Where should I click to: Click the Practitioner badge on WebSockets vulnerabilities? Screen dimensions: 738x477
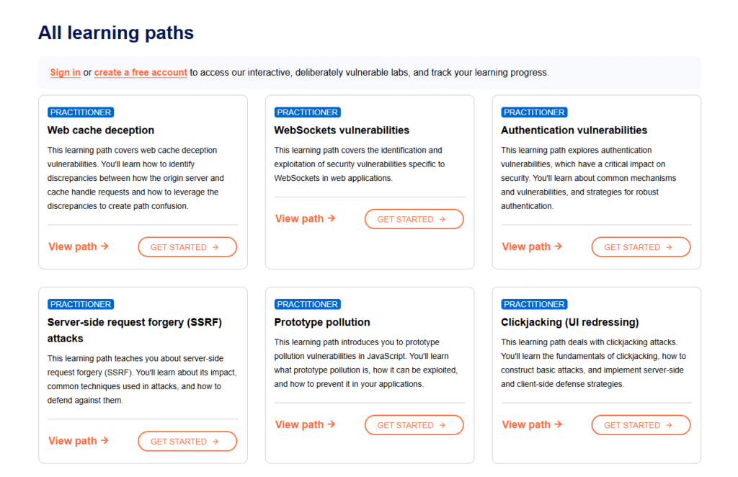click(308, 112)
